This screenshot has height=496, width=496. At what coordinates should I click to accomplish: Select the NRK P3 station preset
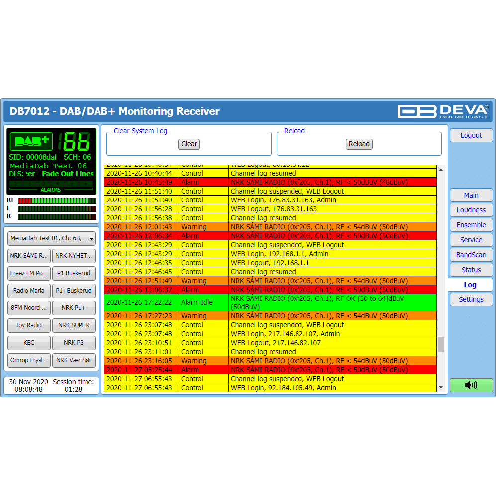(x=74, y=343)
